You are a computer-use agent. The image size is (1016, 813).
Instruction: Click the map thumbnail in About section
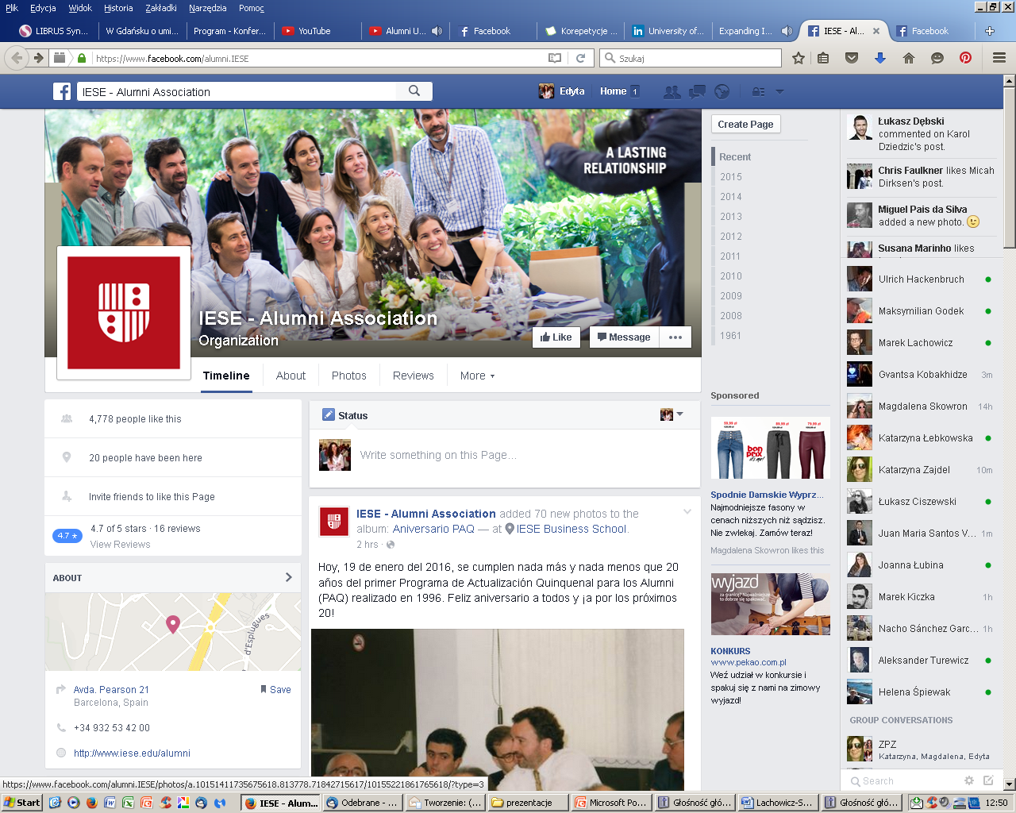173,632
